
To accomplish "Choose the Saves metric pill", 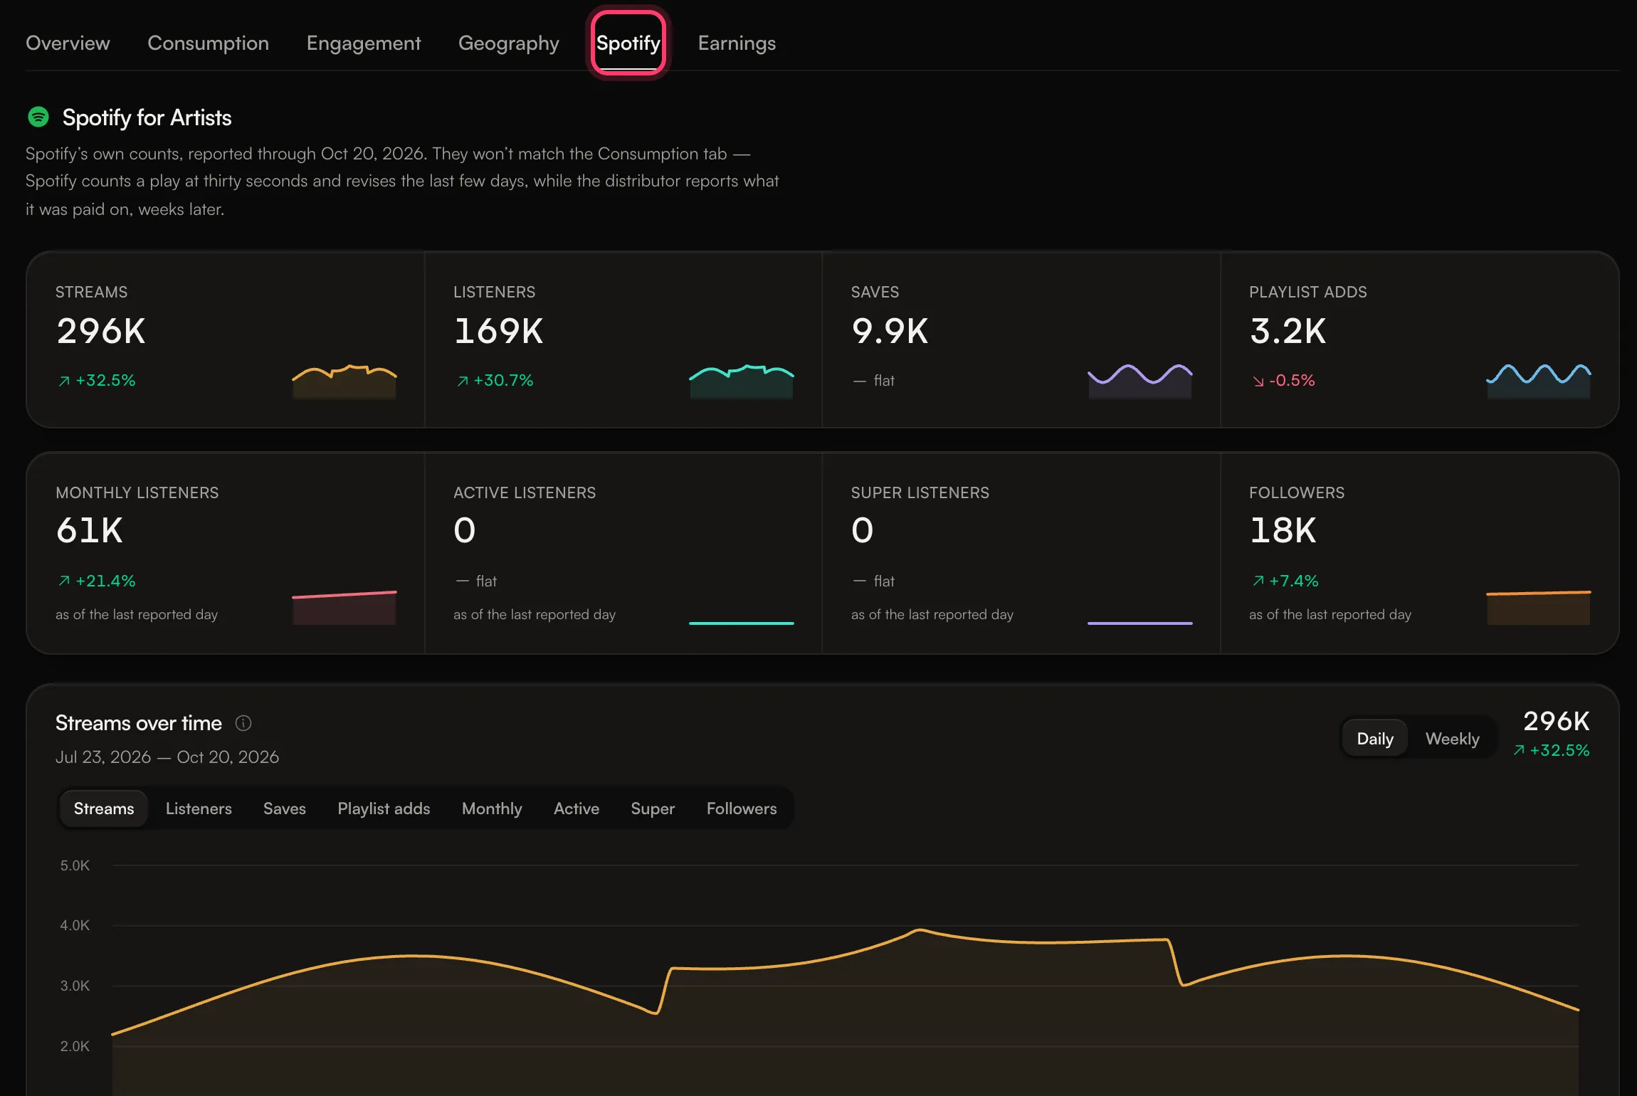I will [x=285, y=808].
